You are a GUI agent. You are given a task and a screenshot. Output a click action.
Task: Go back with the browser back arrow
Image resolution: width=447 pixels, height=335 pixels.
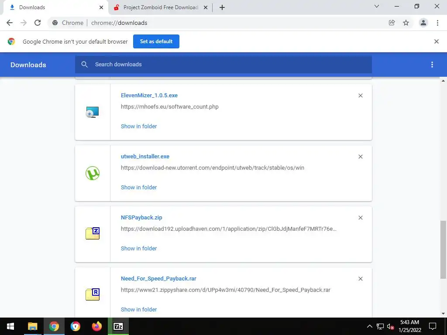(x=10, y=23)
